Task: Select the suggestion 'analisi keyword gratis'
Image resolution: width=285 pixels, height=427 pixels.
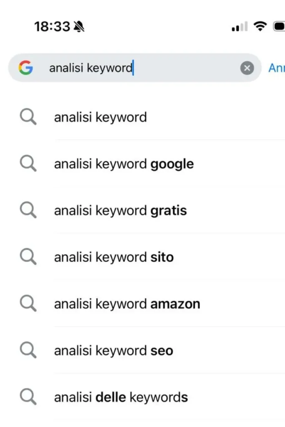Action: (x=120, y=210)
